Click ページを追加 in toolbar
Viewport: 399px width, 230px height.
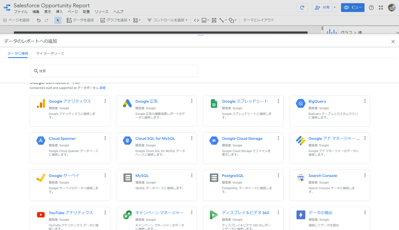16,20
